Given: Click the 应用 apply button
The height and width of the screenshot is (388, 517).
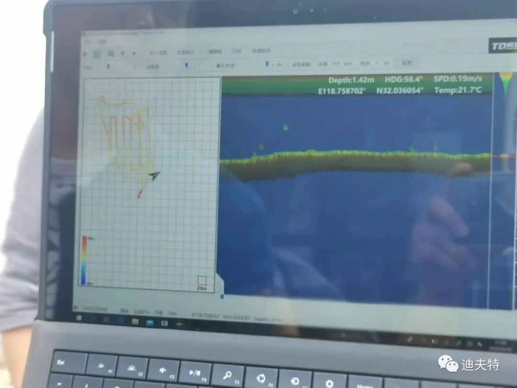Looking at the screenshot, I should pos(406,63).
